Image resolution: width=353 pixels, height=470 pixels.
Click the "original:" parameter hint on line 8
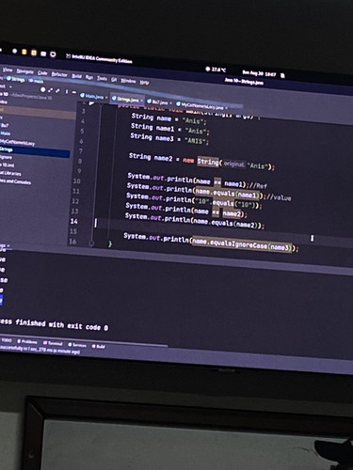tap(233, 164)
